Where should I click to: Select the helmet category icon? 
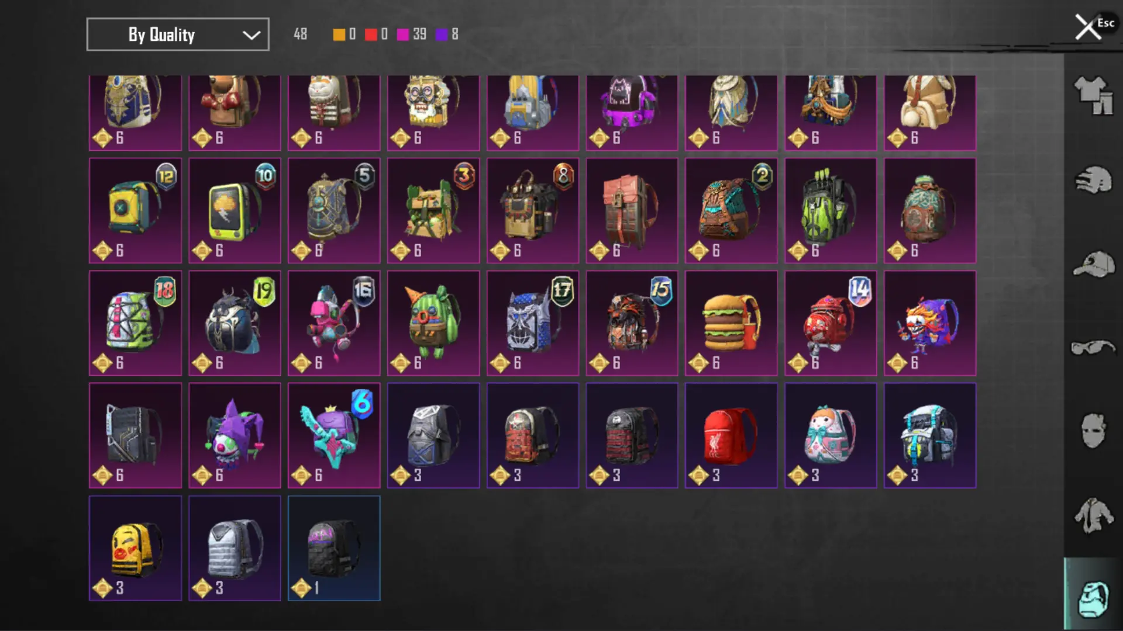(1093, 180)
